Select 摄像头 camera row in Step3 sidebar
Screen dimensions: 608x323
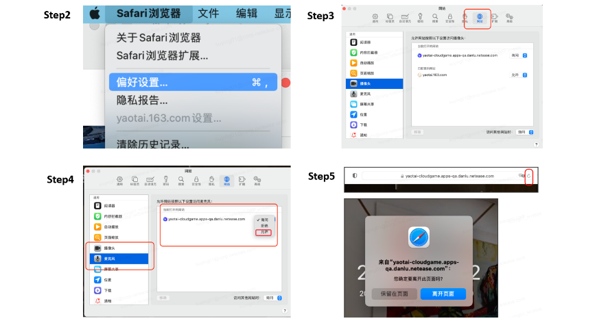(374, 83)
